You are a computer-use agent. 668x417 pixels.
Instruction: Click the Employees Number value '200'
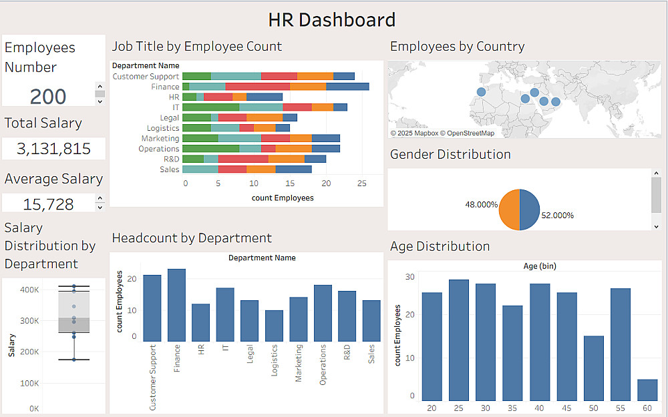click(48, 97)
